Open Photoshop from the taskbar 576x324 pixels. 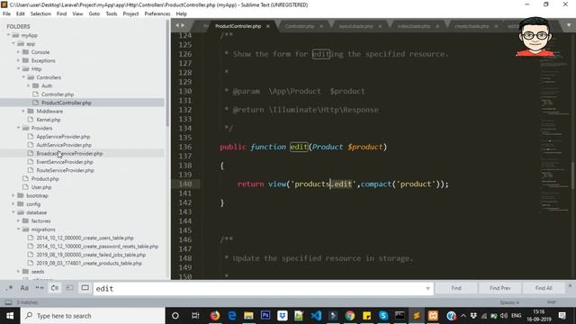point(265,316)
